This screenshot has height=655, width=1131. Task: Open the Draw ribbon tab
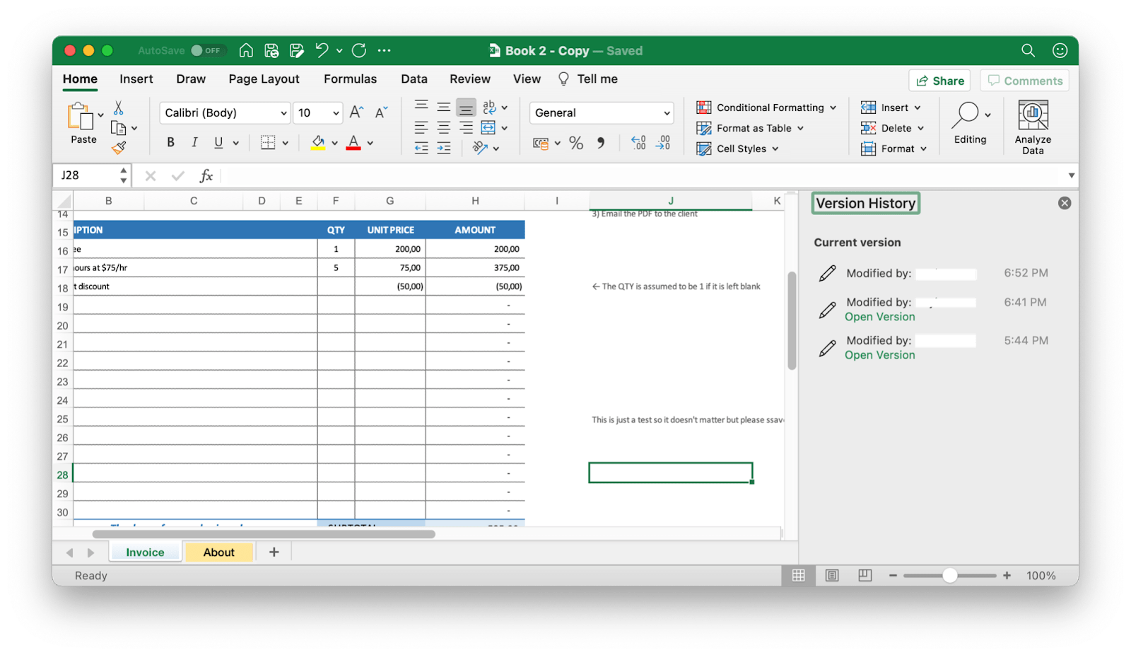[x=191, y=79]
